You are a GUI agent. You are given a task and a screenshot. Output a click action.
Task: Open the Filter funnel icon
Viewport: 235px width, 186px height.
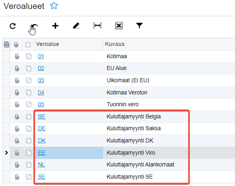click(x=139, y=26)
